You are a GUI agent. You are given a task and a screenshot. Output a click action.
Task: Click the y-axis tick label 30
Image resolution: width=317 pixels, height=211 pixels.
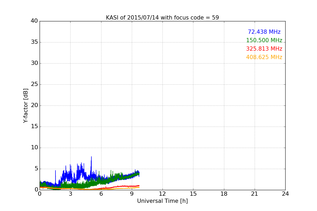[x=34, y=63]
